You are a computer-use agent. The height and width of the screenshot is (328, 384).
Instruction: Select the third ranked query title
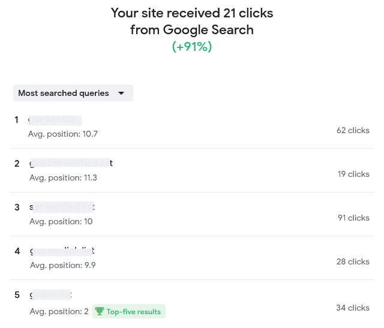[62, 207]
